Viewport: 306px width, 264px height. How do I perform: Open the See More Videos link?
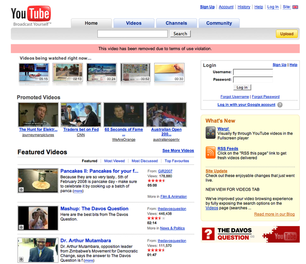pyautogui.click(x=178, y=151)
